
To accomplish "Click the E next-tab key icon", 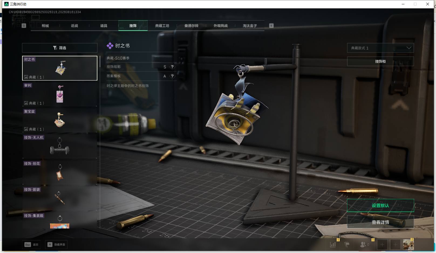I will [271, 26].
